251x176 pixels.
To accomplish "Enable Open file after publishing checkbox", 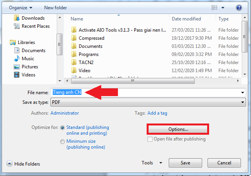I will click(150, 139).
